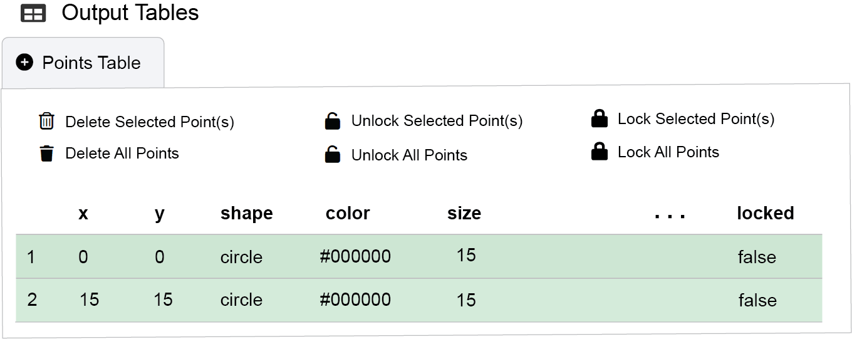The width and height of the screenshot is (852, 339).
Task: Click the locked value of row 2
Action: pyautogui.click(x=757, y=300)
